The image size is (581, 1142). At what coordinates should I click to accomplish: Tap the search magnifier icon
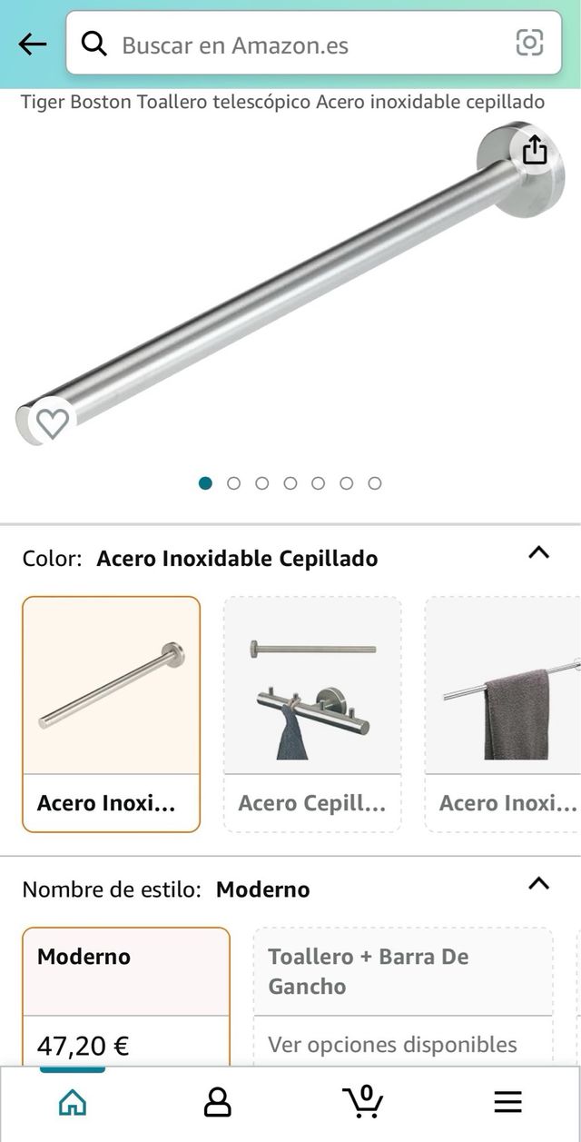point(94,44)
